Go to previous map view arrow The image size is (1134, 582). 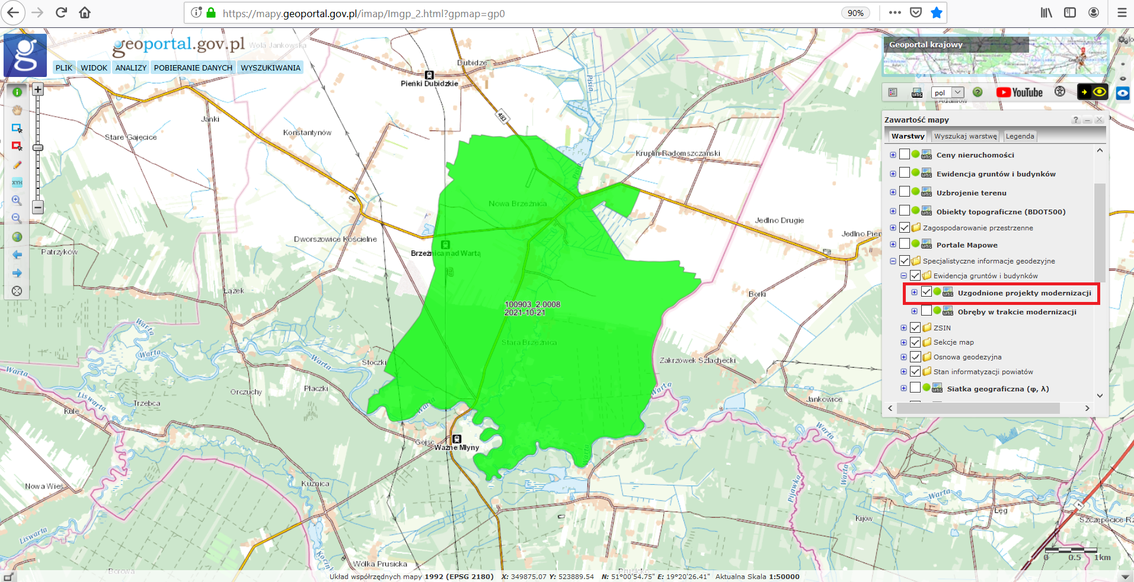pos(17,255)
